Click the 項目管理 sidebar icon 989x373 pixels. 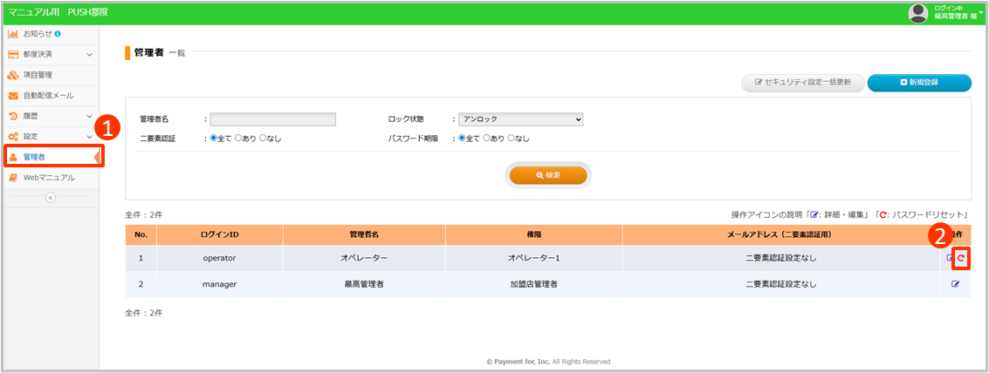[x=13, y=75]
